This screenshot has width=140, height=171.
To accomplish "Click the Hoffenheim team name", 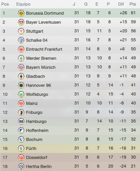I will (x=37, y=130).
